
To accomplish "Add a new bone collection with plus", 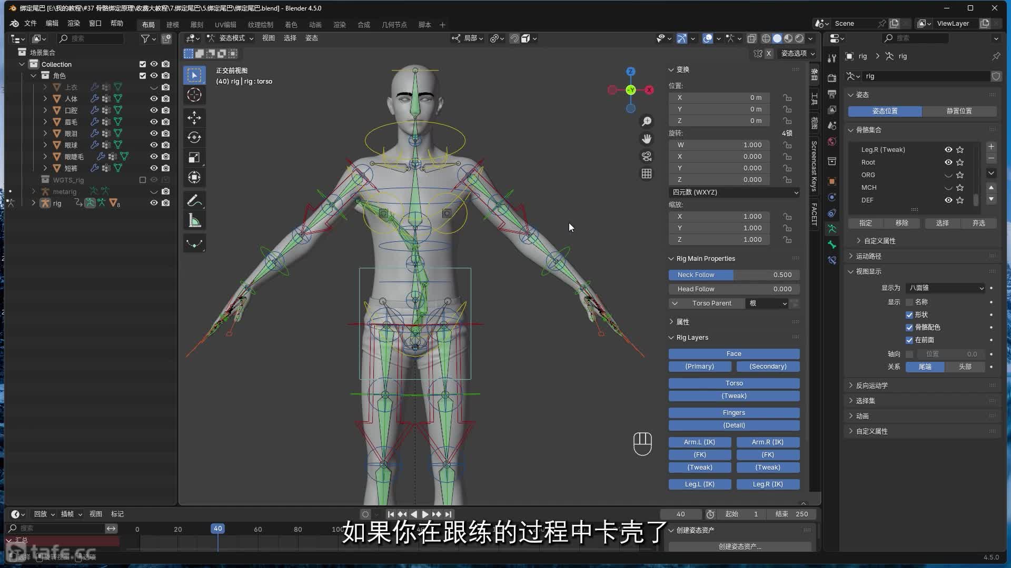I will click(991, 147).
